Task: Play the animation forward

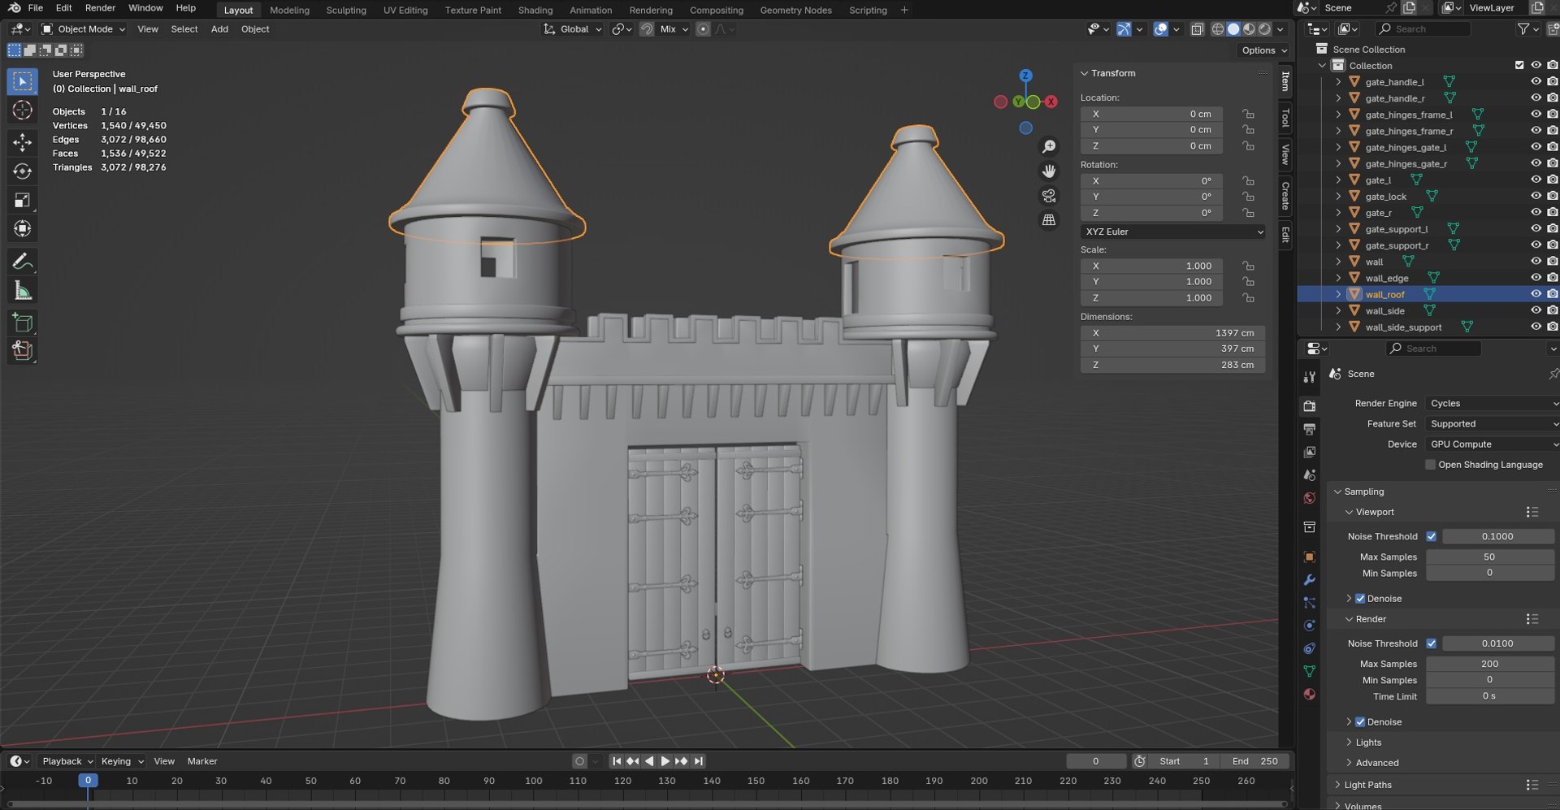Action: (665, 761)
